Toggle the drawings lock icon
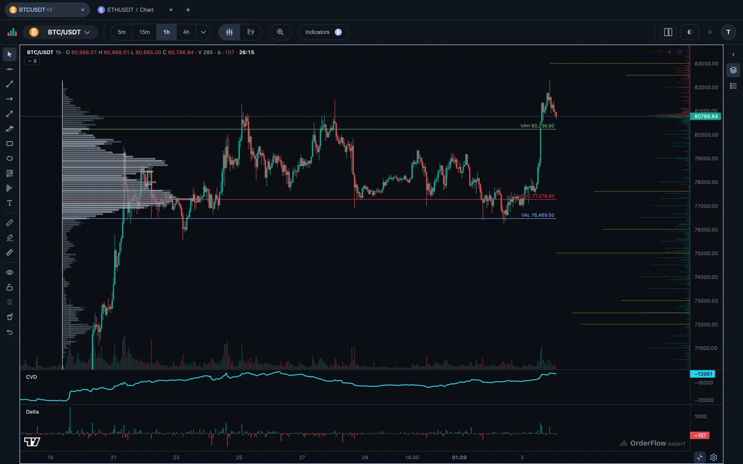 [x=10, y=287]
